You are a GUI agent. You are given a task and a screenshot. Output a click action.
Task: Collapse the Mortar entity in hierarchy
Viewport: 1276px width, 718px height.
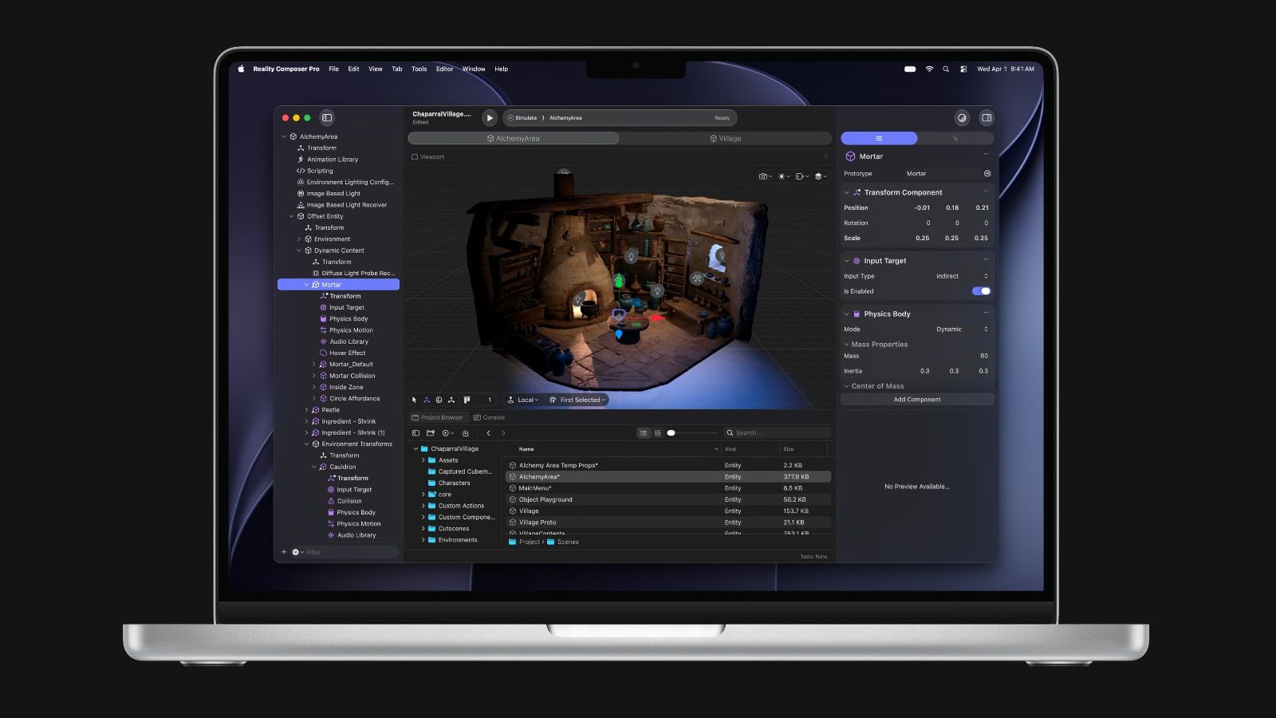306,285
